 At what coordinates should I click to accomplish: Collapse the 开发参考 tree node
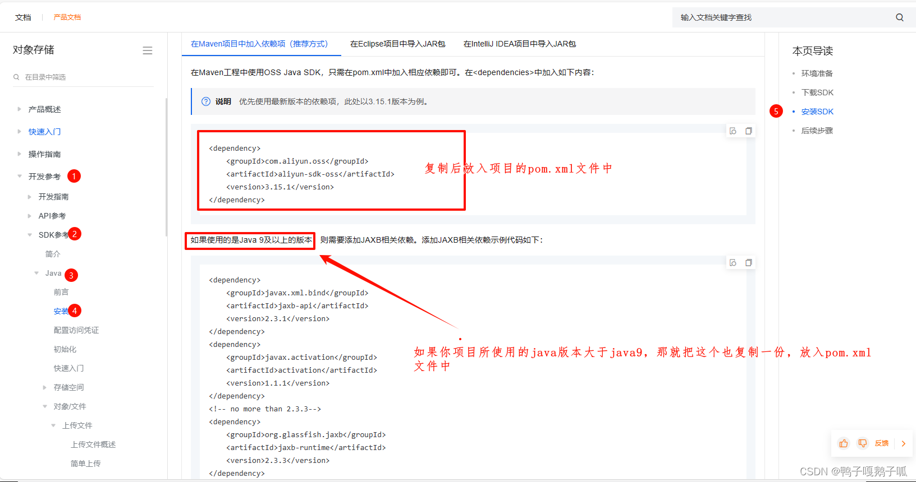click(19, 177)
